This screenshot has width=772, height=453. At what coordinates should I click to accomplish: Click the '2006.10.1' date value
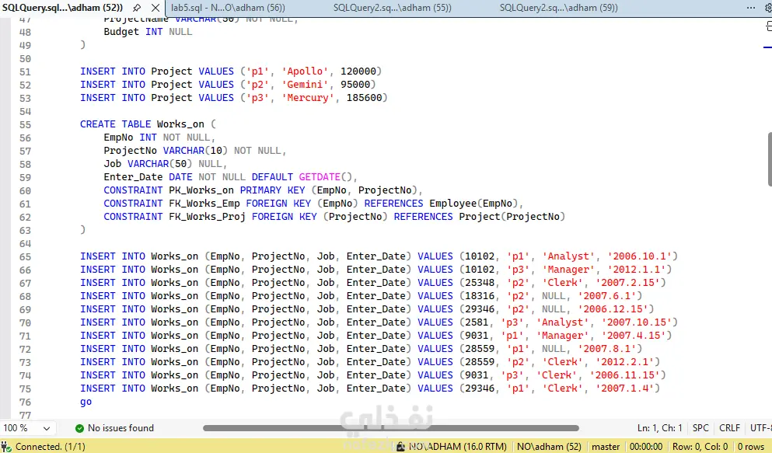640,256
